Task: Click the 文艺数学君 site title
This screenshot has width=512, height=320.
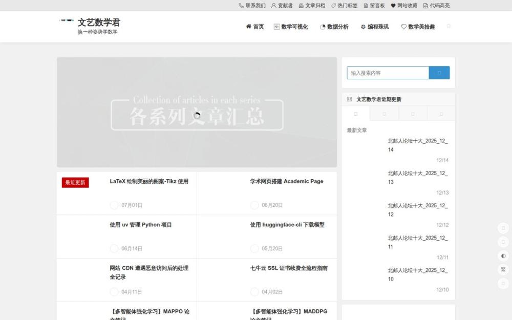Action: [99, 22]
